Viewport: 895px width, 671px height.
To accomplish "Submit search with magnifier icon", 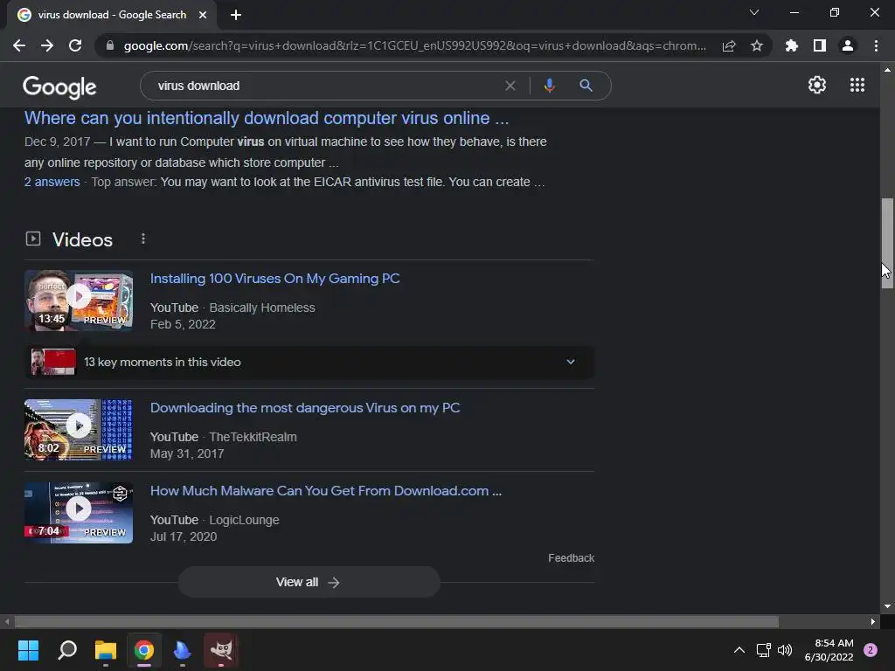I will click(x=586, y=86).
